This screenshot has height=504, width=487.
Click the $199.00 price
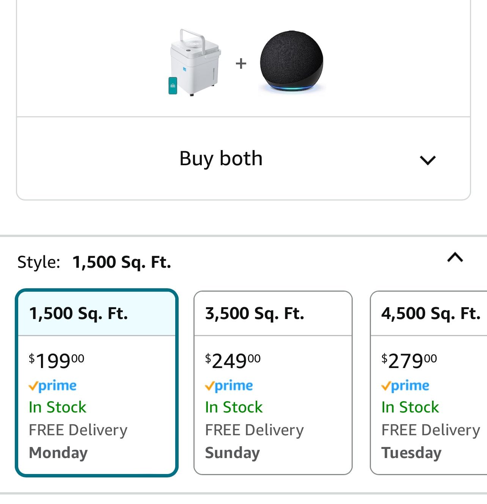coord(57,360)
